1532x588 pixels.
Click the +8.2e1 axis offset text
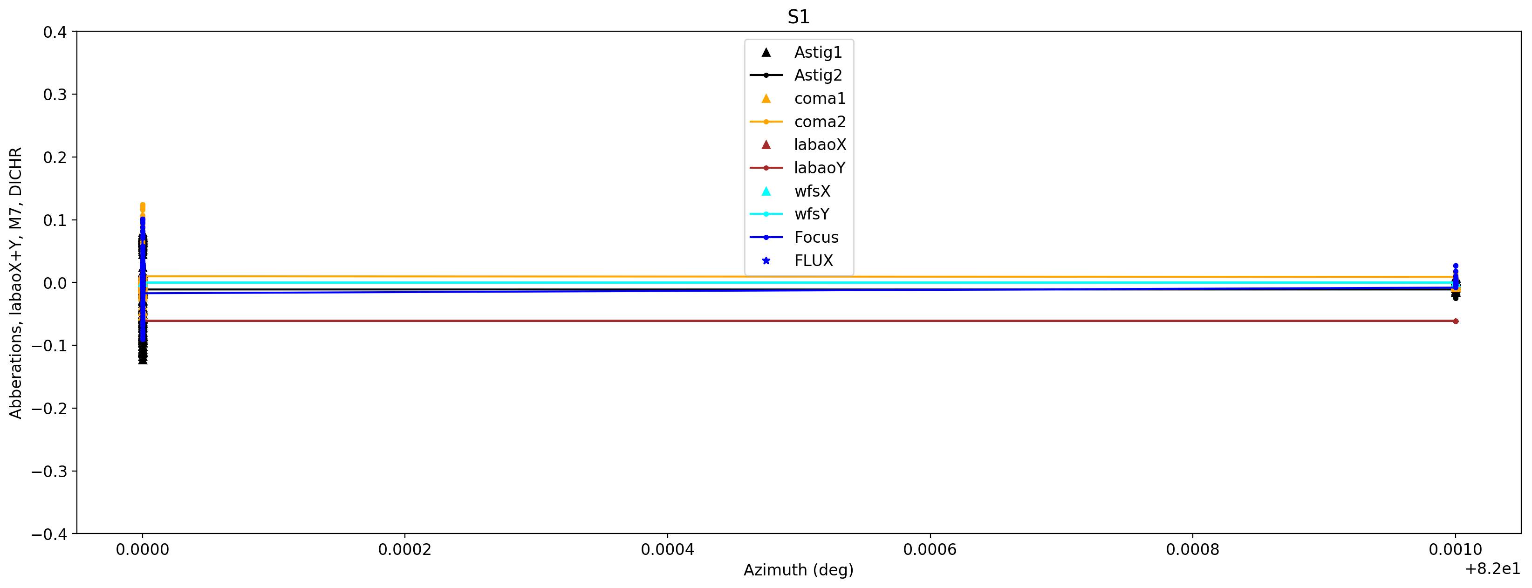click(x=1492, y=569)
